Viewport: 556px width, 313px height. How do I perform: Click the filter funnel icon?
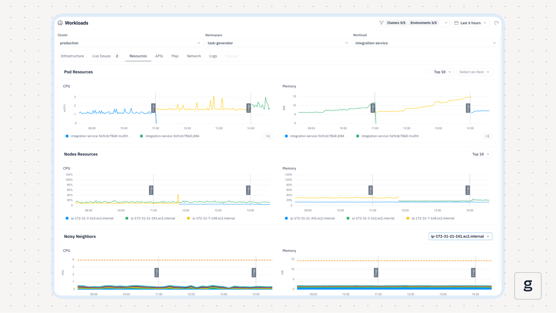[x=381, y=23]
